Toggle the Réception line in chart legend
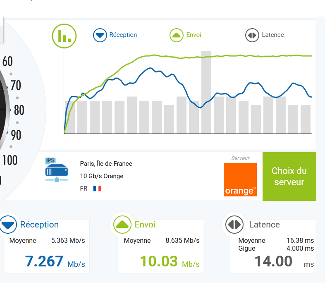Viewport: 325px width, 283px height. pos(123,35)
